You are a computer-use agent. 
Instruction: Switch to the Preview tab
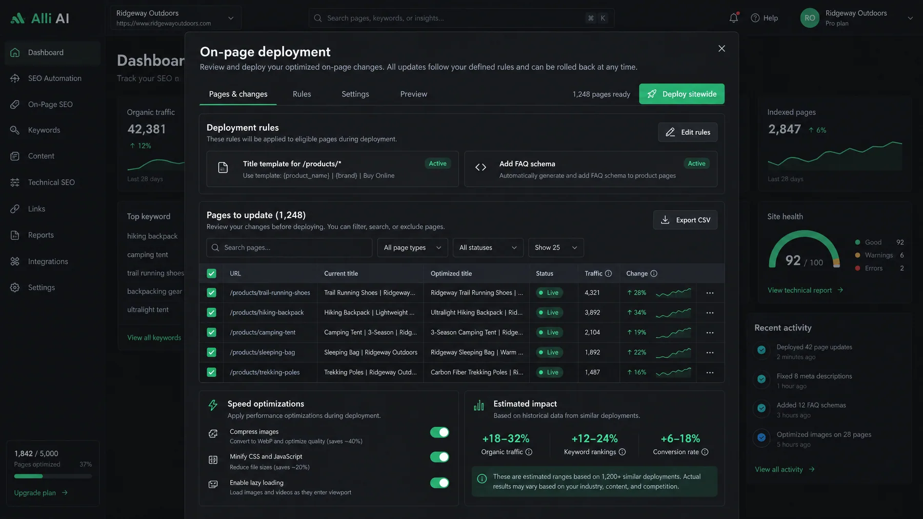coord(414,94)
